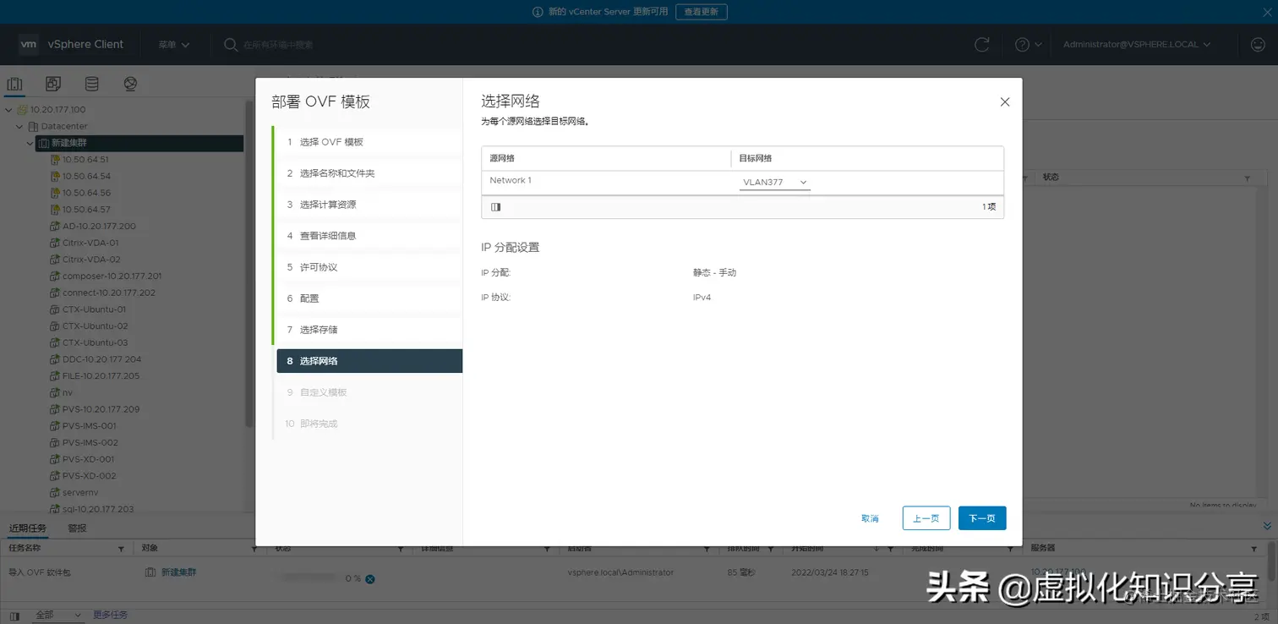Click 查看更新 in the update notification banner
Screen dimensions: 1278x624
702,12
